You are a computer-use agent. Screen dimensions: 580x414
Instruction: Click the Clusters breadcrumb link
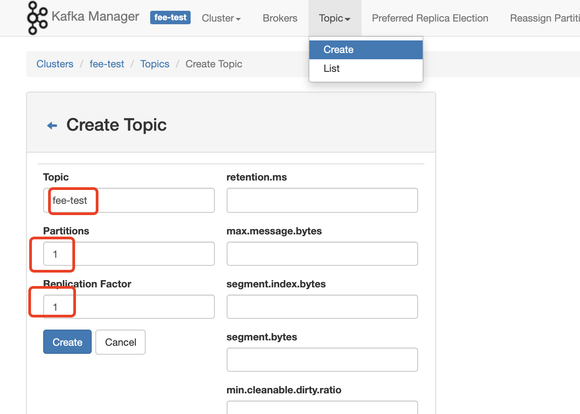click(x=55, y=64)
